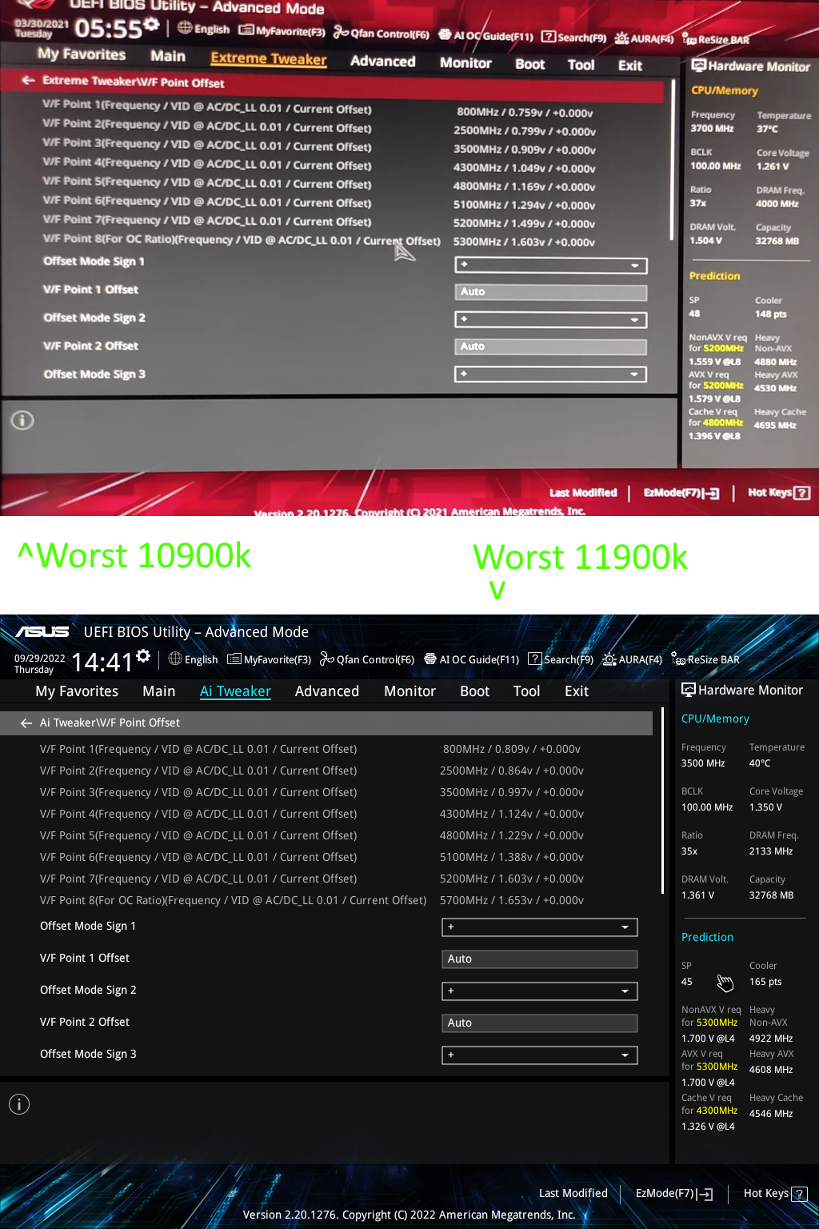Click Hardware Monitor icon in 10900k BIOS
819x1229 pixels.
pos(698,66)
